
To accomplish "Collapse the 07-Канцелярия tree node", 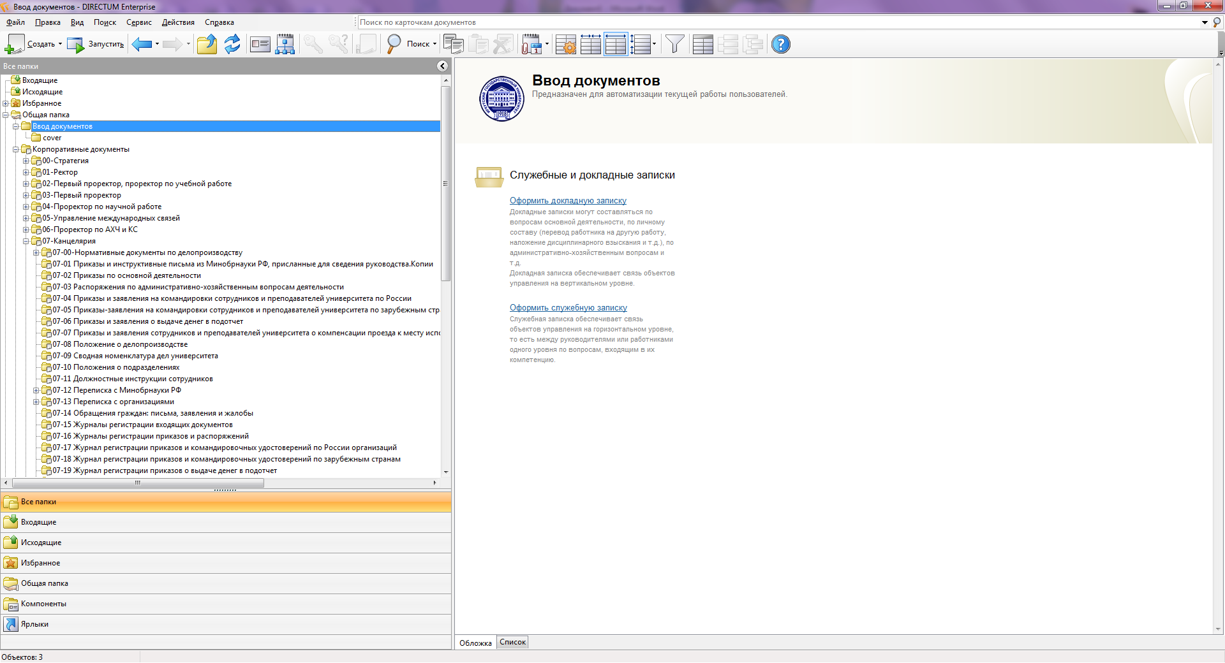I will 26,241.
